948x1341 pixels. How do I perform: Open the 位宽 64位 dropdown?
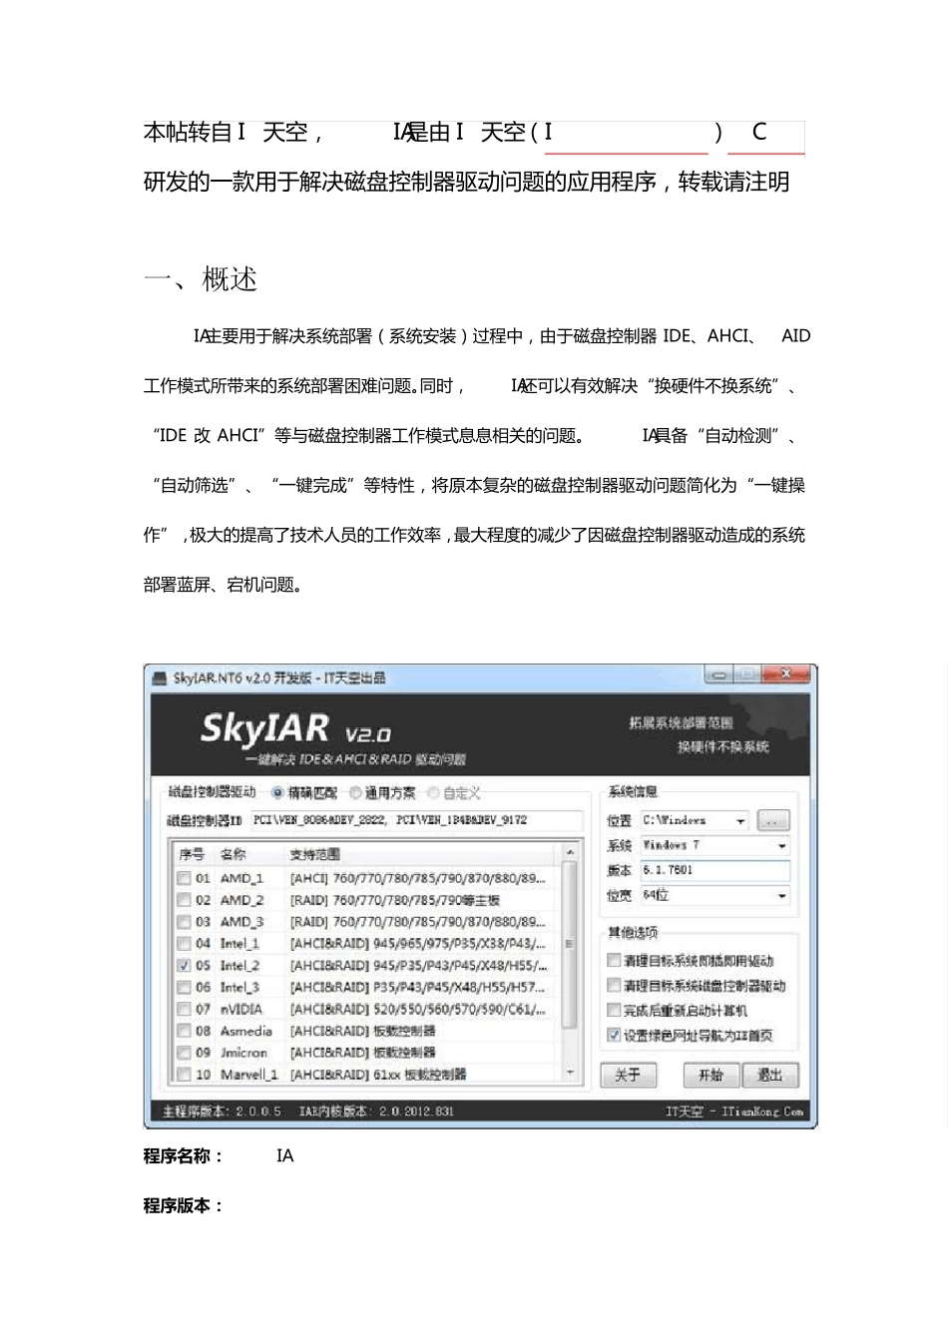782,896
